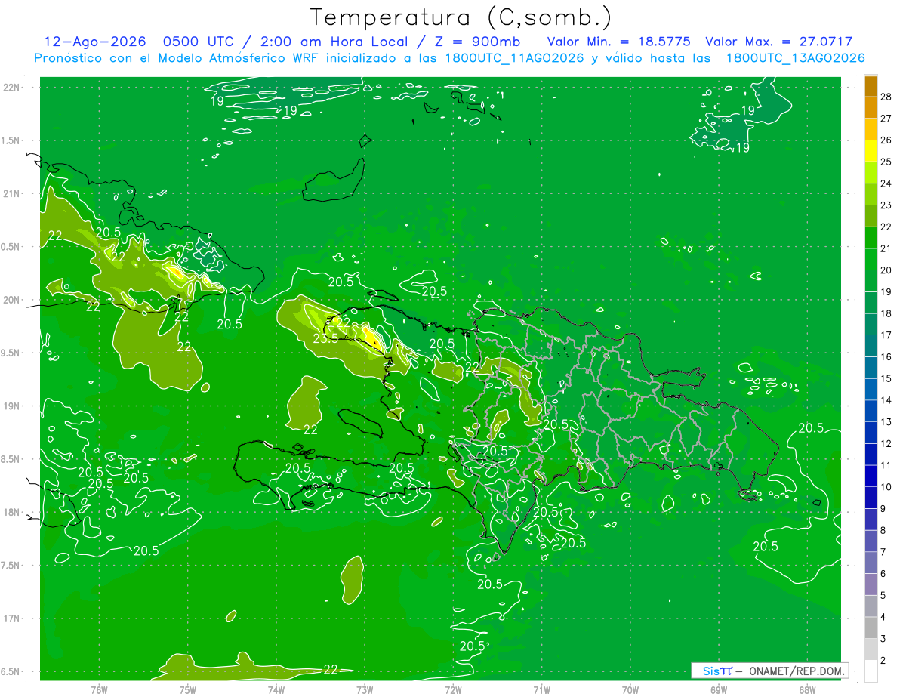Click the "71W" longitude axis label
The image size is (906, 700).
(x=541, y=689)
